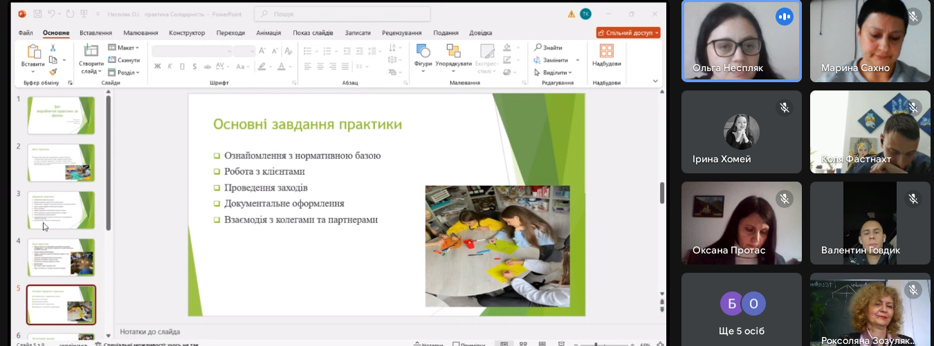Click the Пошук search box
Image resolution: width=934 pixels, height=346 pixels.
pos(342,14)
